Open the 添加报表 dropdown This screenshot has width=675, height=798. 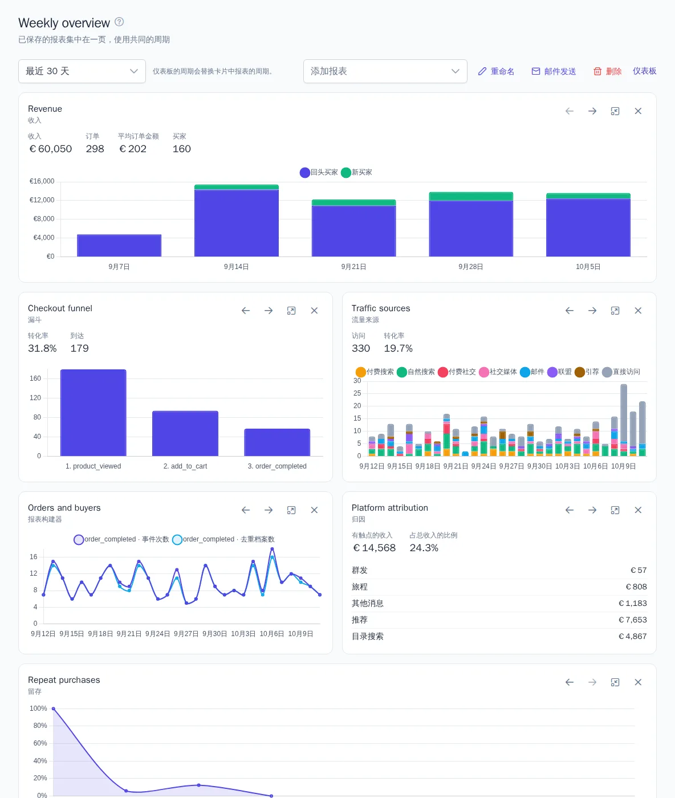pyautogui.click(x=385, y=71)
